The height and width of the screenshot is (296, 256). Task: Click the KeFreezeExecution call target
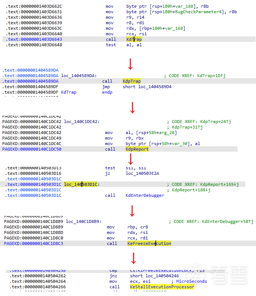149,243
